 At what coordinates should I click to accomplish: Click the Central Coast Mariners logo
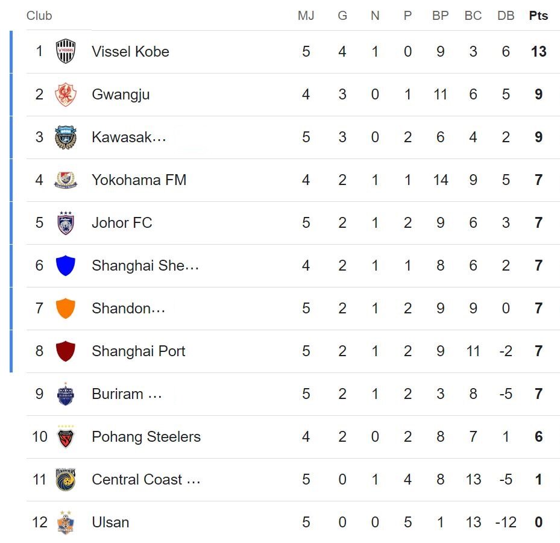[x=65, y=480]
